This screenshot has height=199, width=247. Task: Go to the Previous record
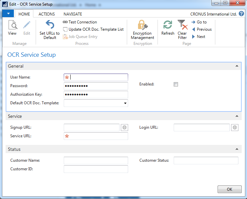201,29
